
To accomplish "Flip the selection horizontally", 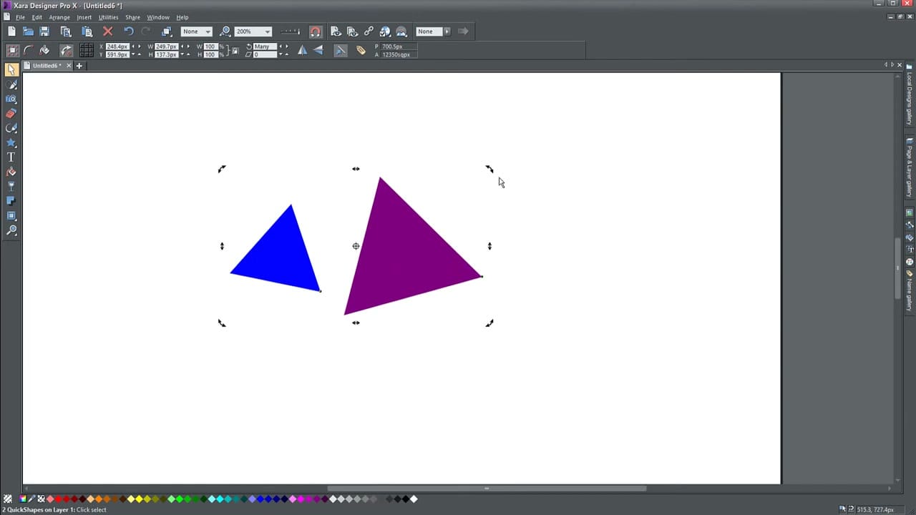I will pos(302,49).
